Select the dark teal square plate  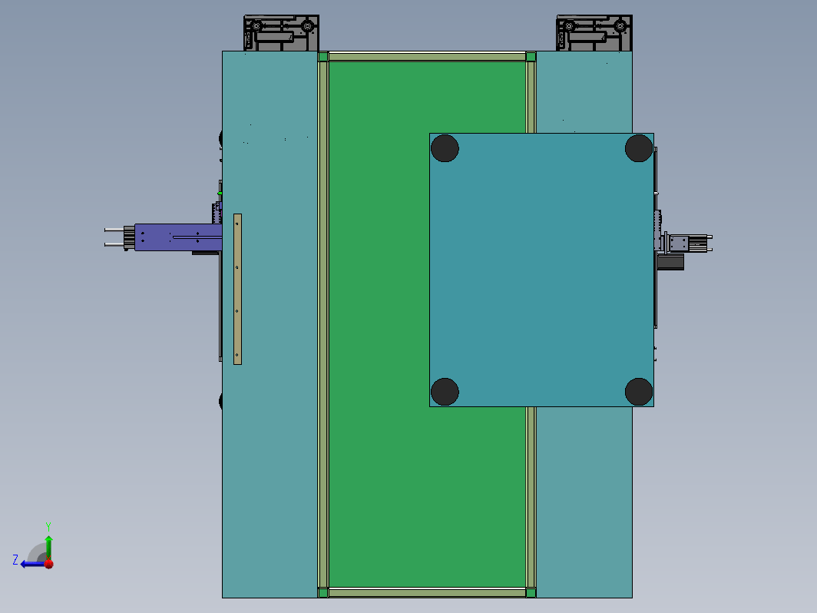tap(542, 270)
